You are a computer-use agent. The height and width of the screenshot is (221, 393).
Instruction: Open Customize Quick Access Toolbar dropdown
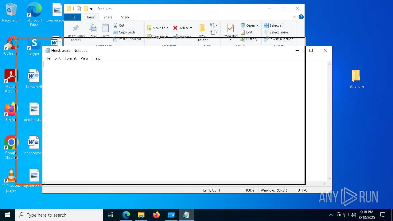[91, 9]
